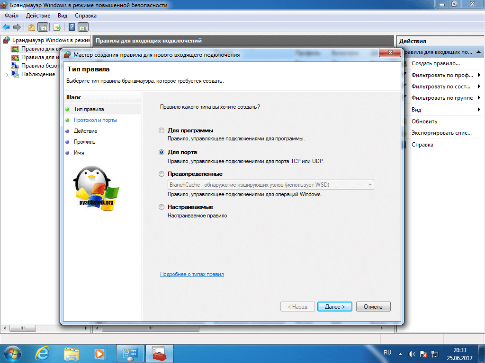485x363 pixels.
Task: Click the < Назад button
Action: tap(297, 306)
